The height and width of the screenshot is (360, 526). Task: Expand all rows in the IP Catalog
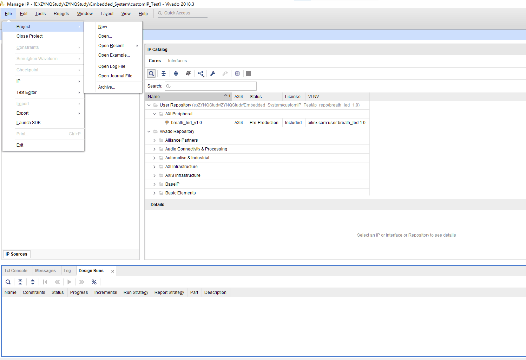(x=176, y=73)
